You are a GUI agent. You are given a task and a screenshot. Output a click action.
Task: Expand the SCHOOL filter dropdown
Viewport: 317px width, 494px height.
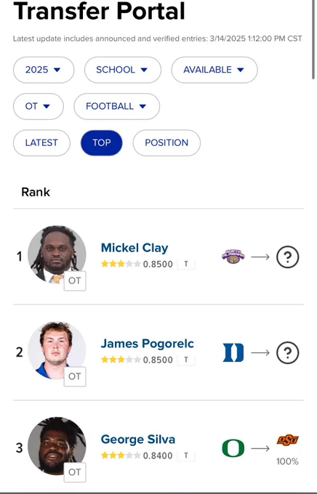(123, 70)
